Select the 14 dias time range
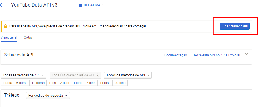Screen dimensions: 258x107 pos(105,83)
